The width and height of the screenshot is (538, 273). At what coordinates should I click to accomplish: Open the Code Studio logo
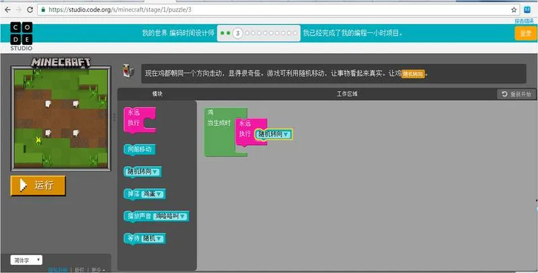point(22,36)
